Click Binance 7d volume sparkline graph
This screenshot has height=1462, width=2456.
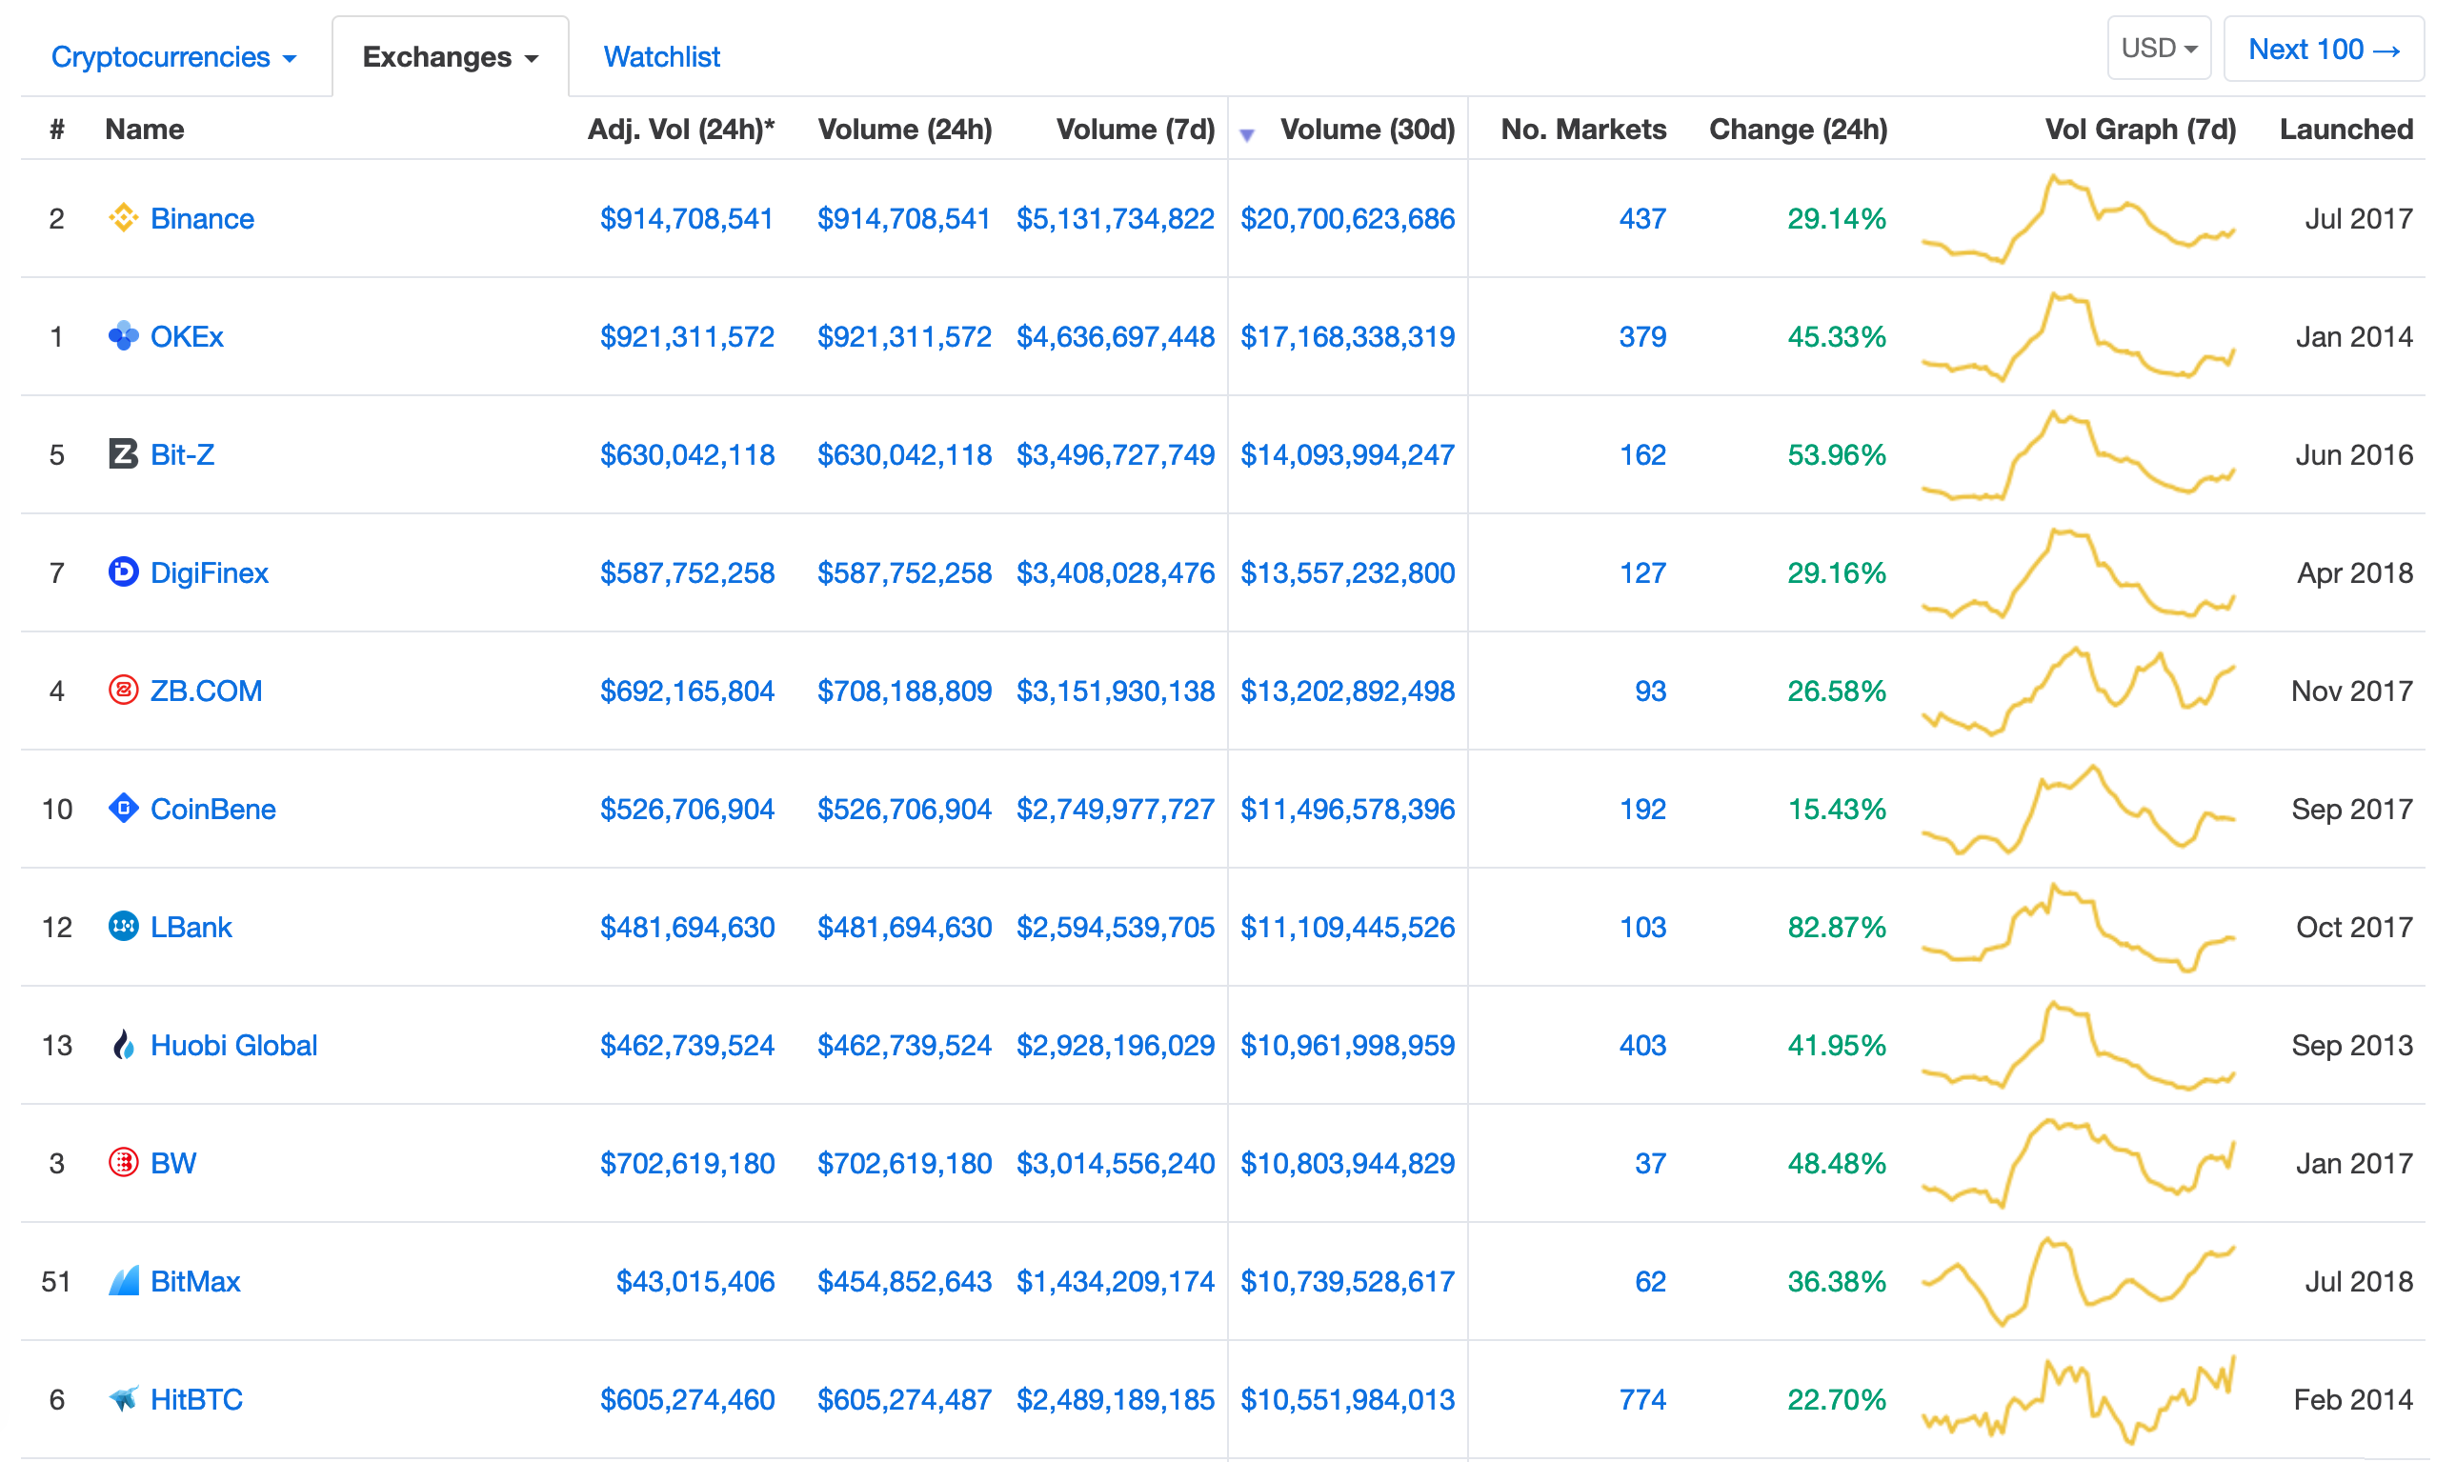tap(2078, 219)
